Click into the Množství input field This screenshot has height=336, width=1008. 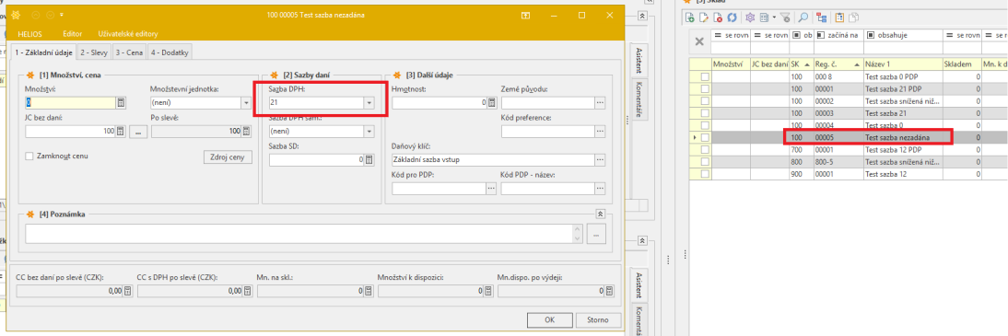(x=71, y=102)
